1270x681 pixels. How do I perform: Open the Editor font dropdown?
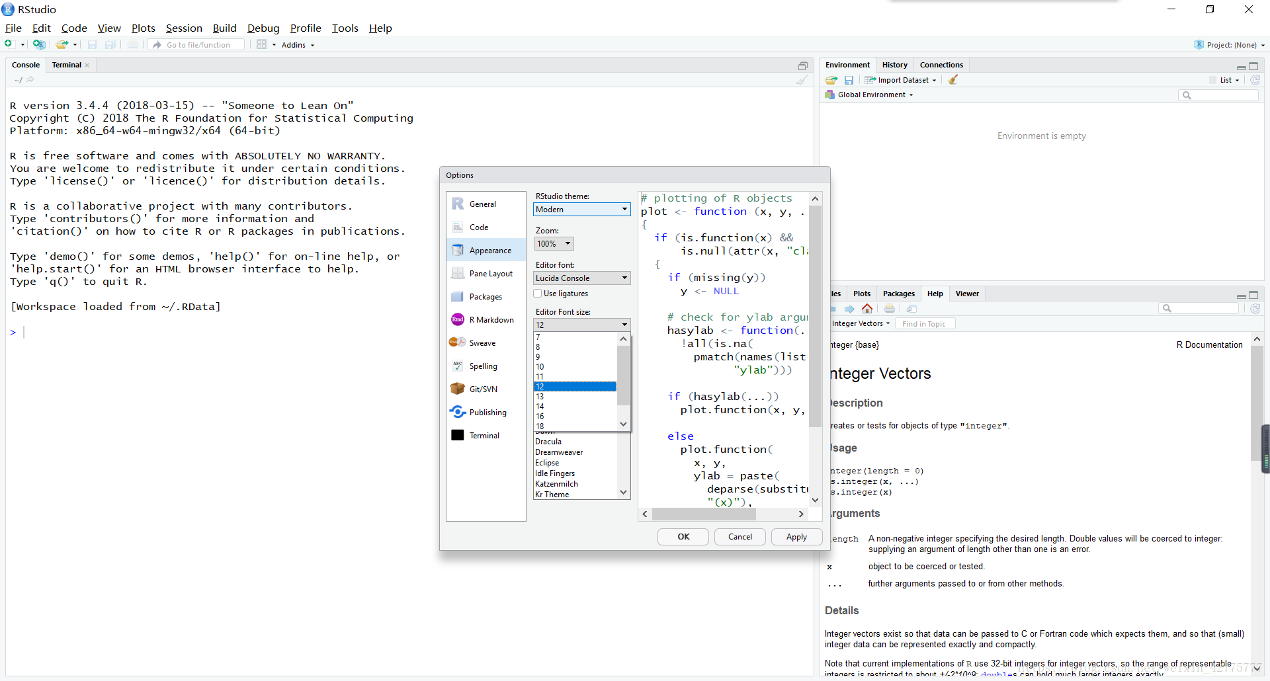[x=582, y=278]
